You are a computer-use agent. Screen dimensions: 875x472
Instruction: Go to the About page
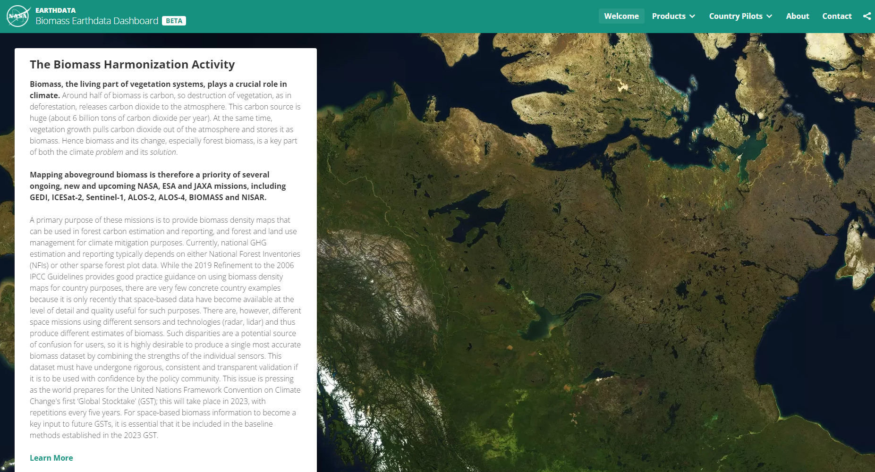[797, 16]
